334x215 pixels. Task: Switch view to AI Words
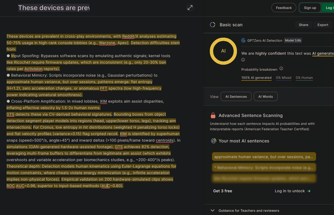pyautogui.click(x=265, y=96)
